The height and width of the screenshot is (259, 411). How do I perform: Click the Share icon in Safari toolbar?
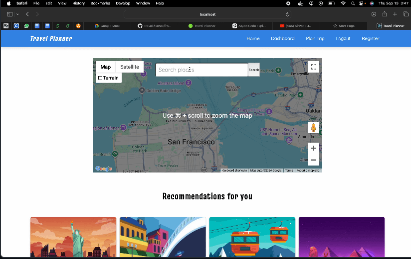tap(385, 14)
